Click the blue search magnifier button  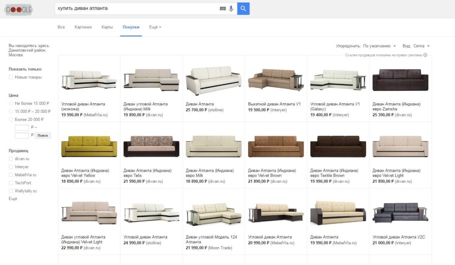[x=243, y=8]
